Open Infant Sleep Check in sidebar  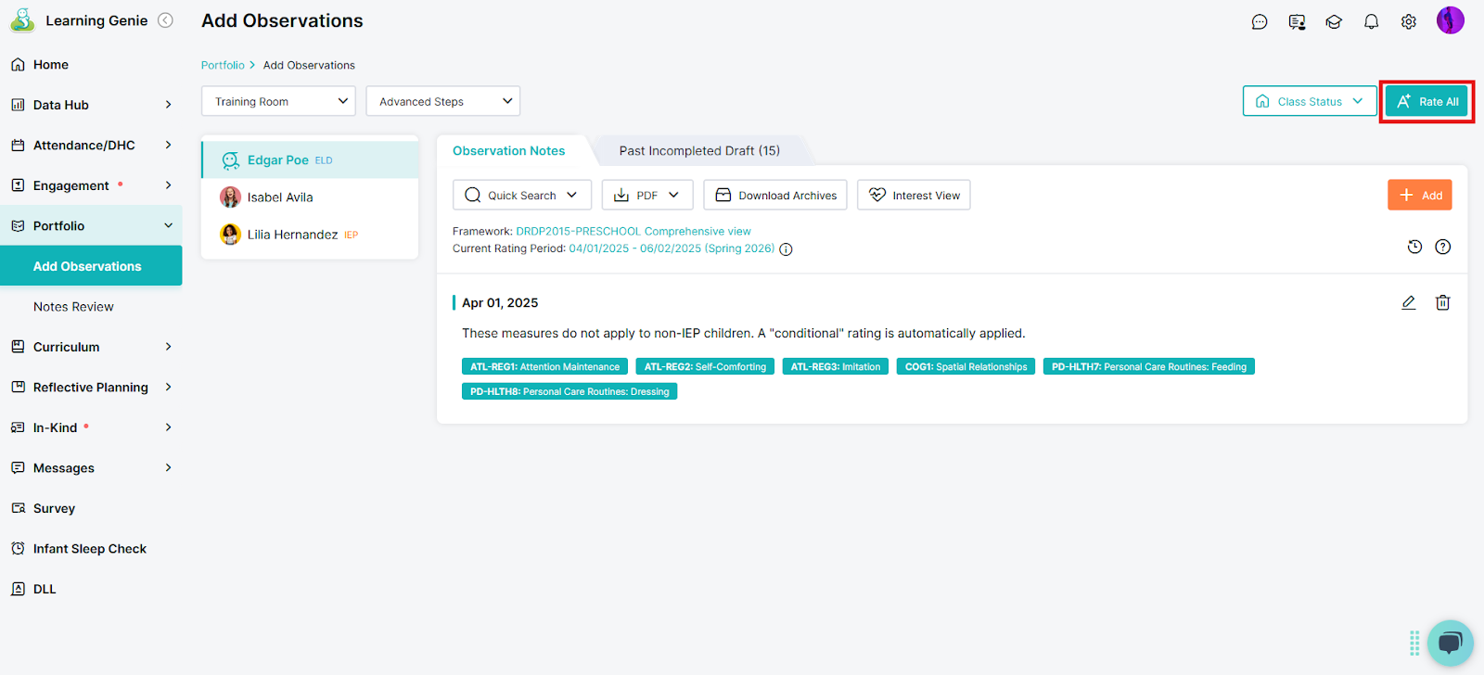click(x=91, y=549)
